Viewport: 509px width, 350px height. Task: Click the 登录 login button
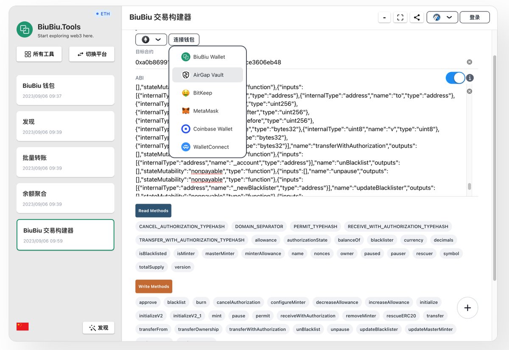click(475, 17)
